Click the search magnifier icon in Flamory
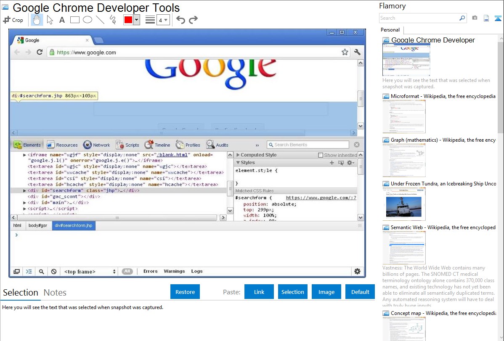The width and height of the screenshot is (504, 341). [x=462, y=18]
